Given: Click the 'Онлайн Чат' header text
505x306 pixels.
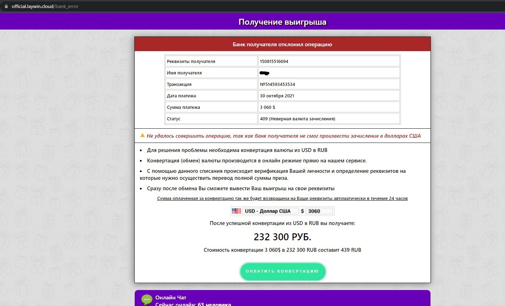Looking at the screenshot, I should [171, 298].
